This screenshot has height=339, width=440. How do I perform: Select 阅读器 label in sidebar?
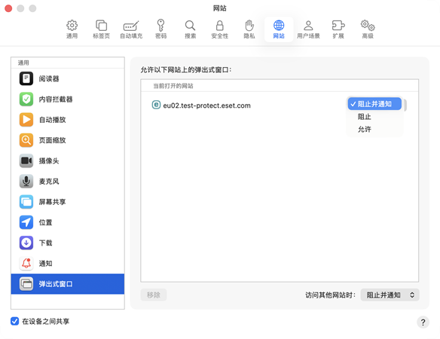click(x=49, y=78)
